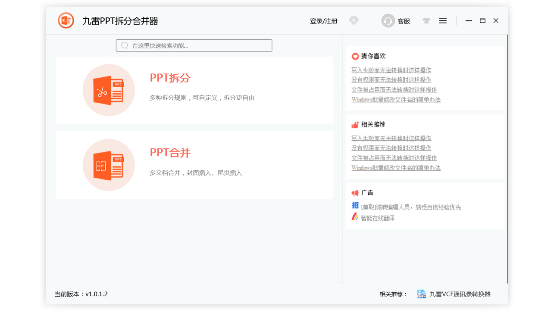Viewport: 554px width, 311px height.
Task: Open Windows批量修改文件名的简单办法 under 猜你喜欢
Action: (396, 99)
